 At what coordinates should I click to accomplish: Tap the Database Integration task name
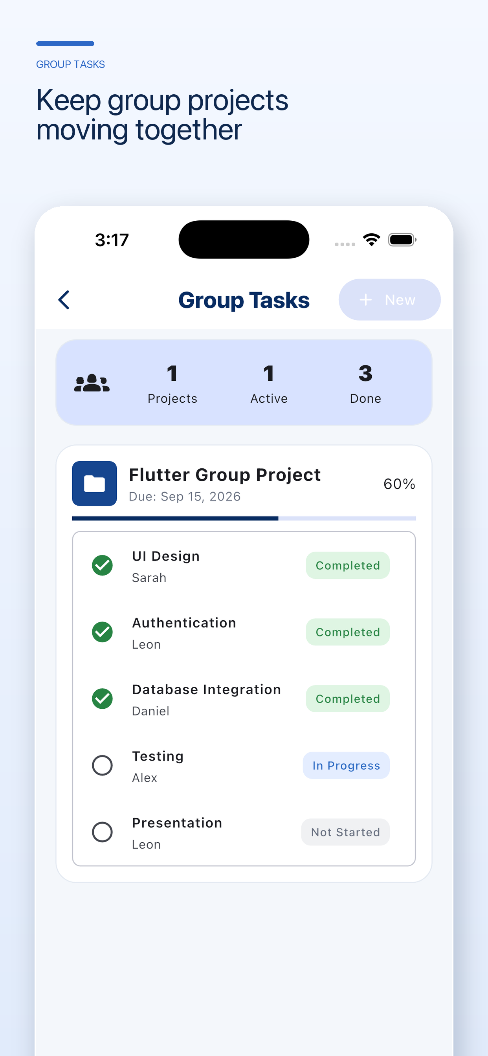tap(206, 689)
